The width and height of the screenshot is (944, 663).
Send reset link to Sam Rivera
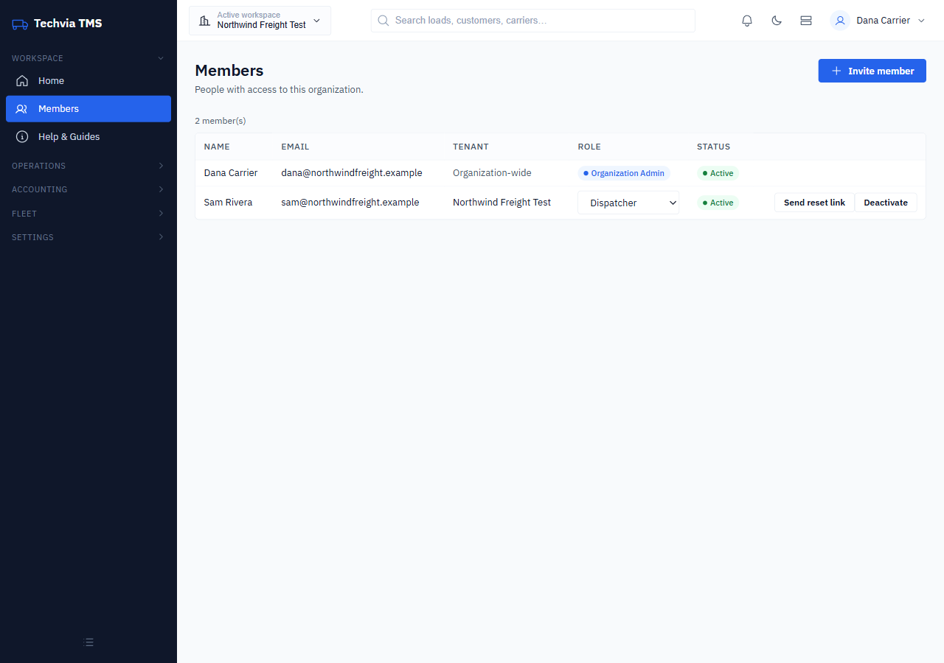(x=814, y=203)
